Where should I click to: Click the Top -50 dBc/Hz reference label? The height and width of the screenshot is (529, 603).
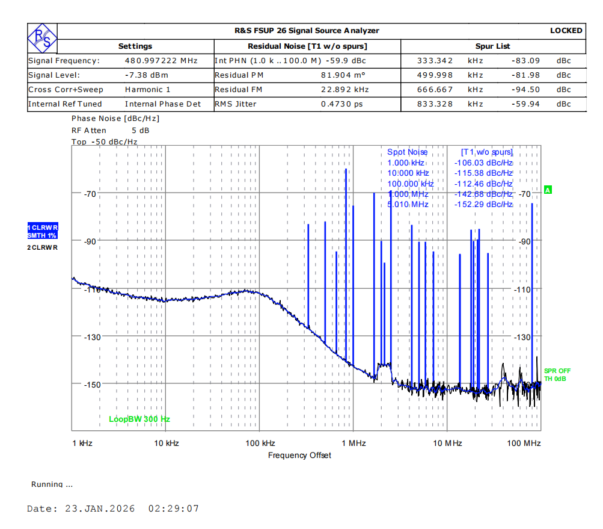pyautogui.click(x=104, y=141)
